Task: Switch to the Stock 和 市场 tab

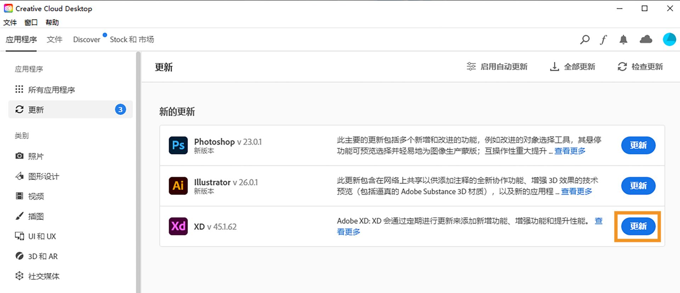Action: point(132,39)
